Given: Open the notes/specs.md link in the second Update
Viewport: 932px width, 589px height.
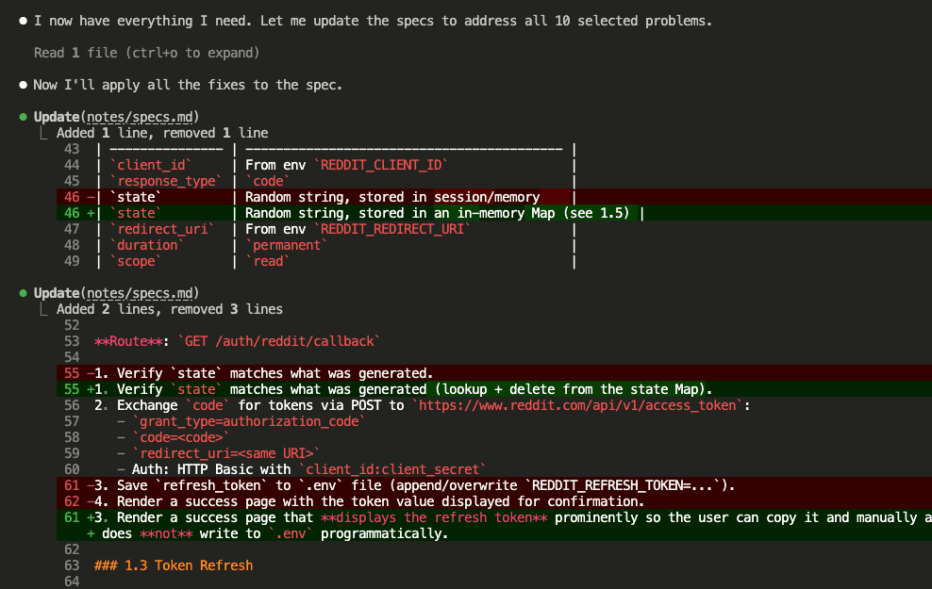Looking at the screenshot, I should [139, 293].
